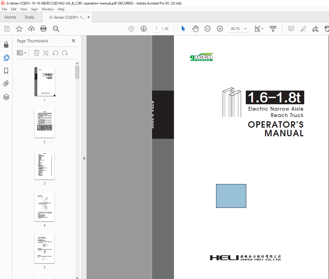The width and height of the screenshot is (329, 279).
Task: Print the document icon
Action: pos(43,29)
